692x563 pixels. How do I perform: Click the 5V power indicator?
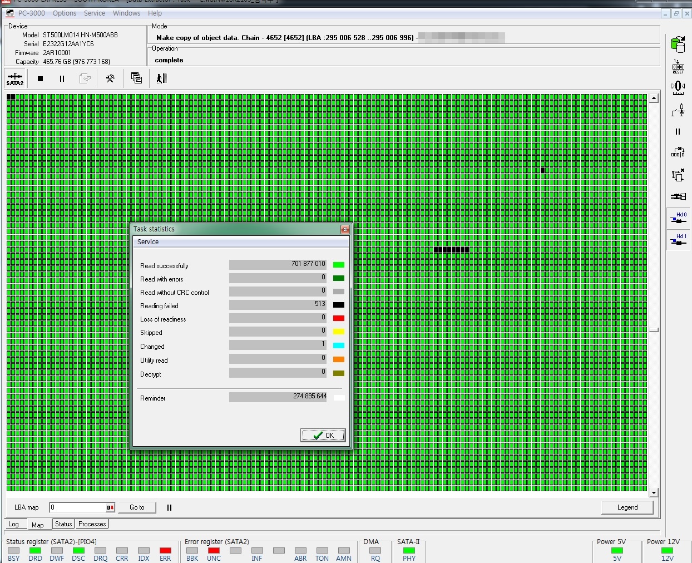[x=617, y=551]
